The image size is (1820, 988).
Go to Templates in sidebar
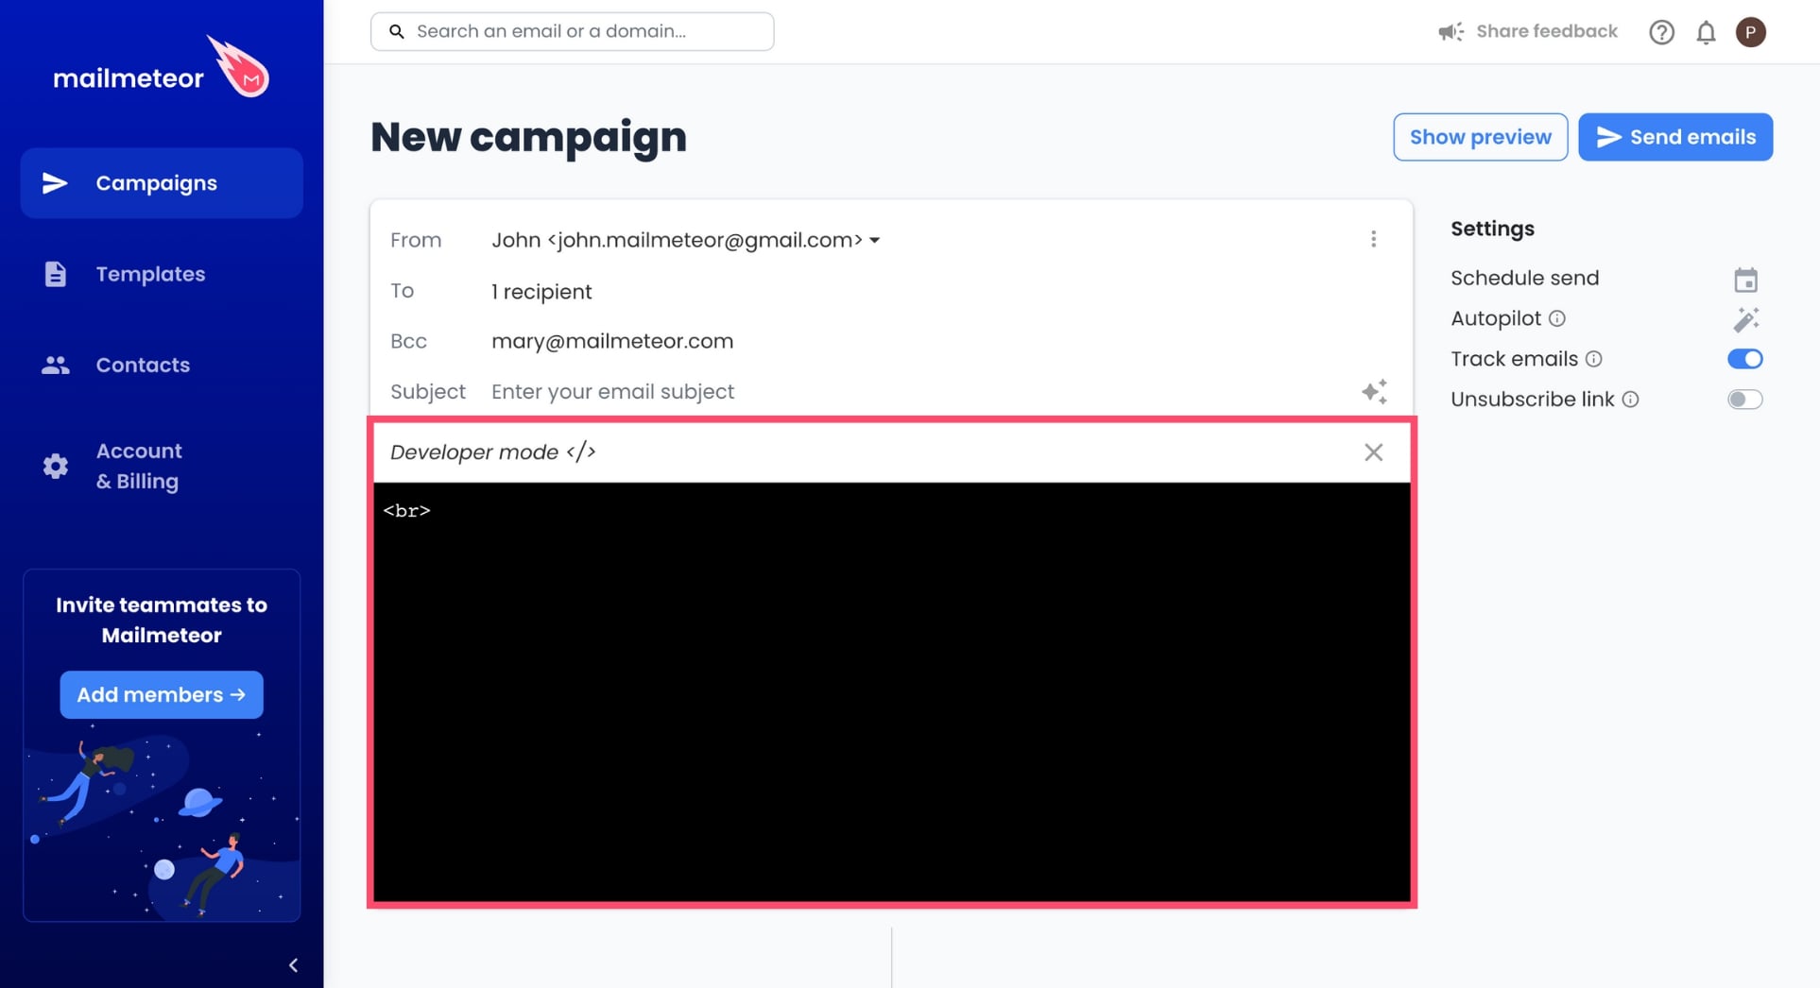click(x=150, y=274)
